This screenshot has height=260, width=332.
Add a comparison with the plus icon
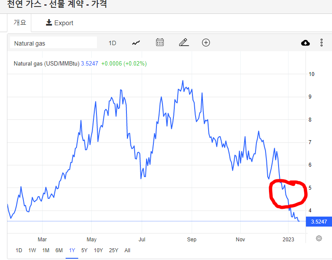tap(206, 43)
